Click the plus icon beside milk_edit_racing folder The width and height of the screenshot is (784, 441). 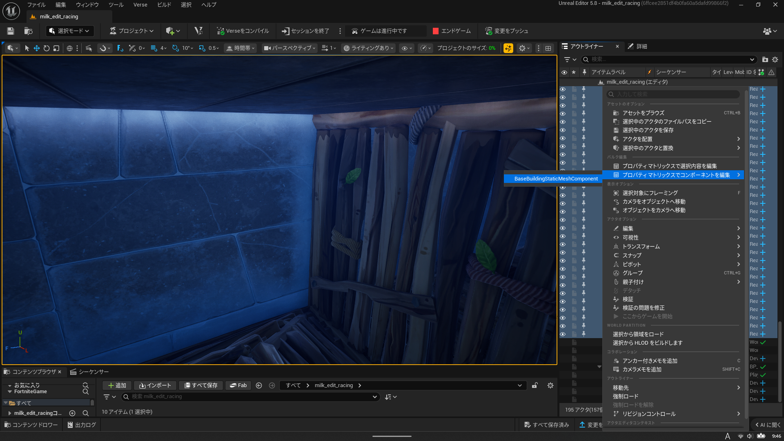tap(72, 413)
